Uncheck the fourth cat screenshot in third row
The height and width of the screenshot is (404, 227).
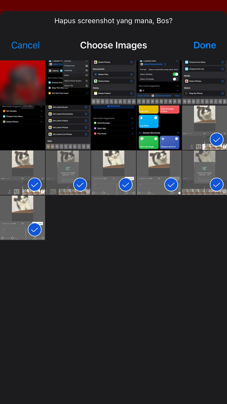tap(171, 184)
